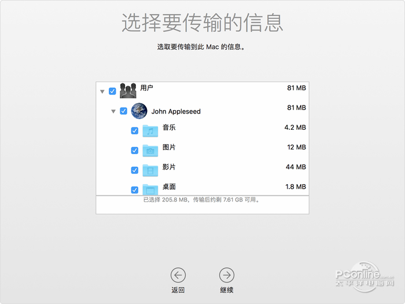Uncheck the 音乐 checkbox

135,131
